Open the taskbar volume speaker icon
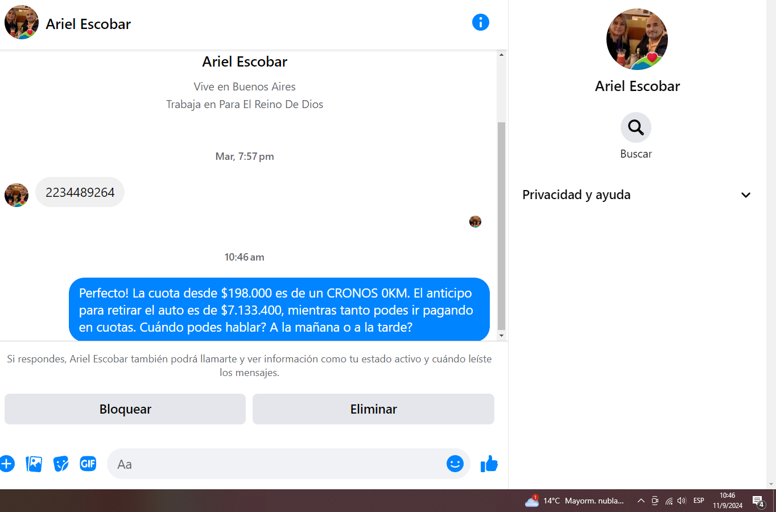The height and width of the screenshot is (512, 776). [x=682, y=501]
